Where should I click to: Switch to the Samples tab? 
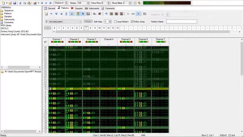77,8
